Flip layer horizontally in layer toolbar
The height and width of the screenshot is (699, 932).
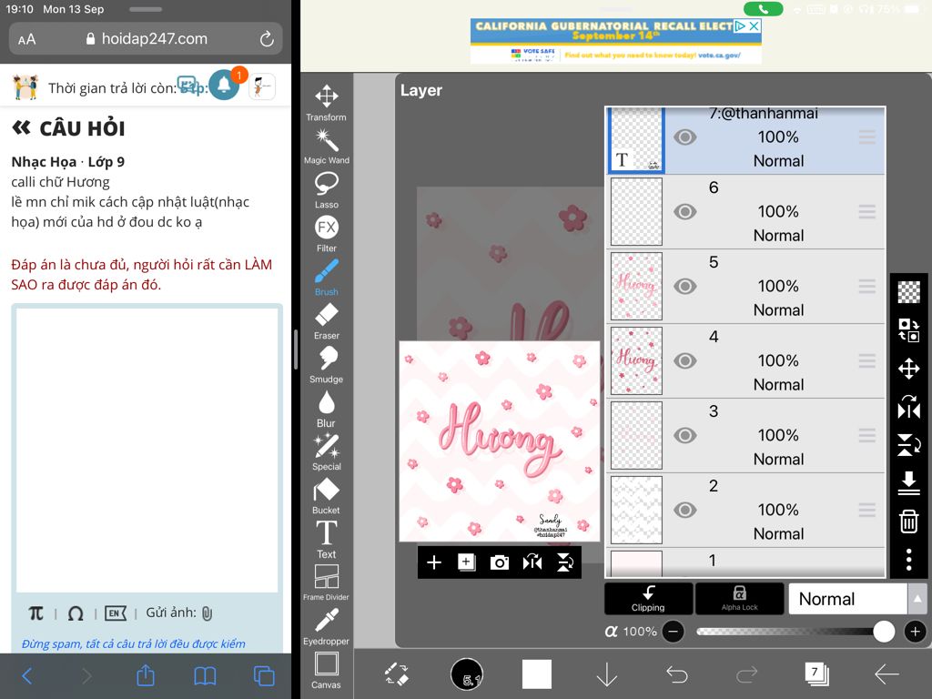click(532, 562)
